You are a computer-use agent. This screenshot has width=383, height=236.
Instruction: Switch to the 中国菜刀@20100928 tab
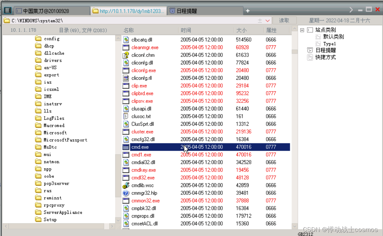tap(51, 11)
